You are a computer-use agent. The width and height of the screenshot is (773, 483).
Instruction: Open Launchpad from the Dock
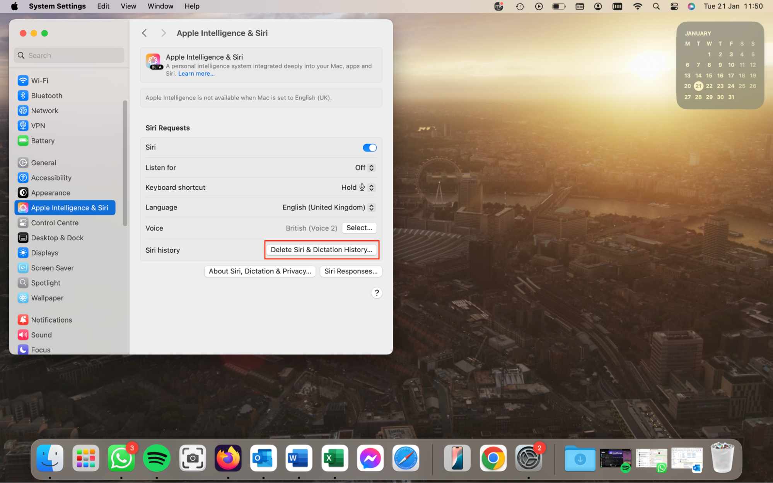[85, 458]
